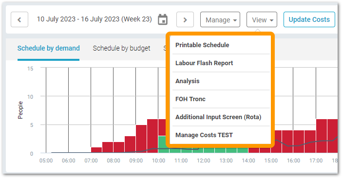The image size is (342, 178).
Task: Click the green bar at 10:00
Action: (163, 144)
